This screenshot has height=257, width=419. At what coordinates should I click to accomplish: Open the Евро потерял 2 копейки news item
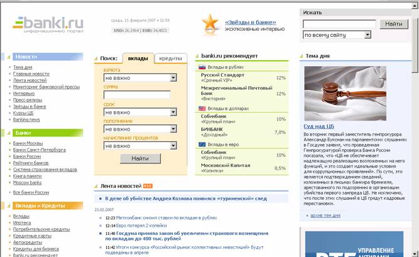(x=141, y=226)
